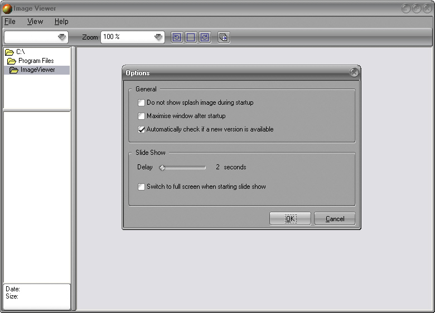The width and height of the screenshot is (435, 313).
Task: Click Cancel in Options dialog
Action: coord(335,219)
